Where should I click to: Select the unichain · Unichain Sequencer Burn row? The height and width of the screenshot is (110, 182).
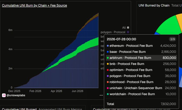141,88
